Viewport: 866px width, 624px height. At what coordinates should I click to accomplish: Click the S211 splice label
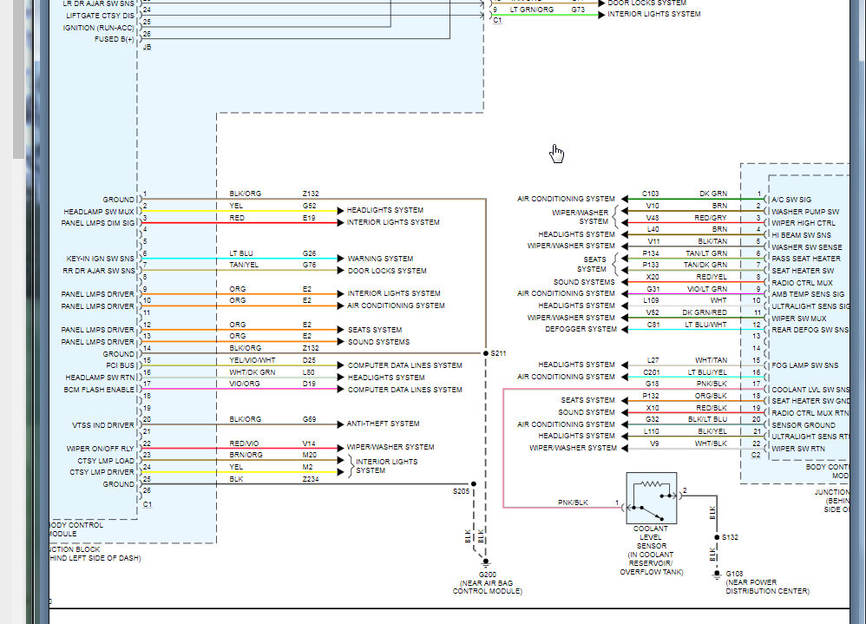pos(498,353)
